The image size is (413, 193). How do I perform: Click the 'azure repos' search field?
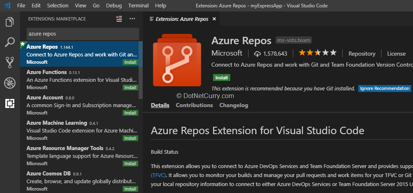pos(83,34)
